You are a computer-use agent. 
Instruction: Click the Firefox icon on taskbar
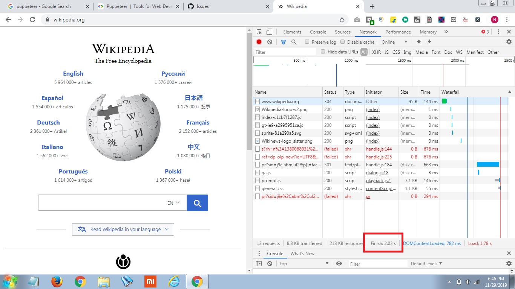(57, 281)
